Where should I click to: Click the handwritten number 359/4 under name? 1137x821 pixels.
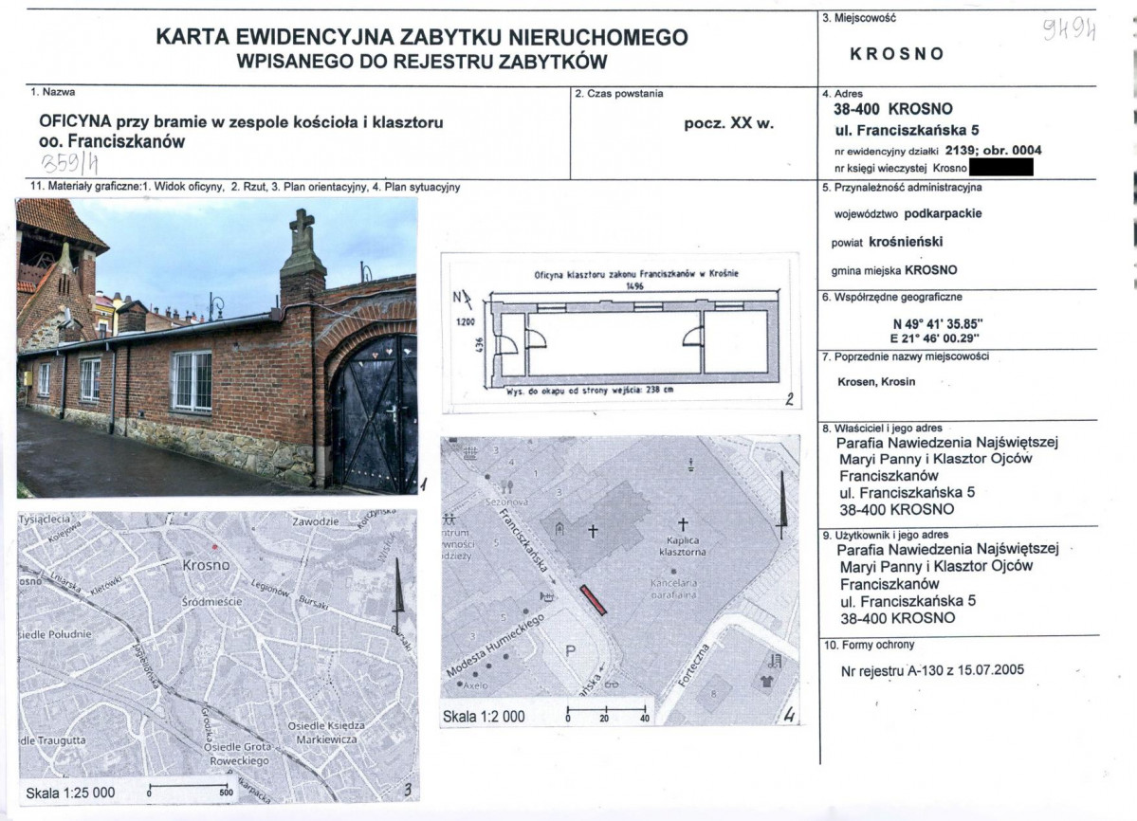[x=69, y=164]
